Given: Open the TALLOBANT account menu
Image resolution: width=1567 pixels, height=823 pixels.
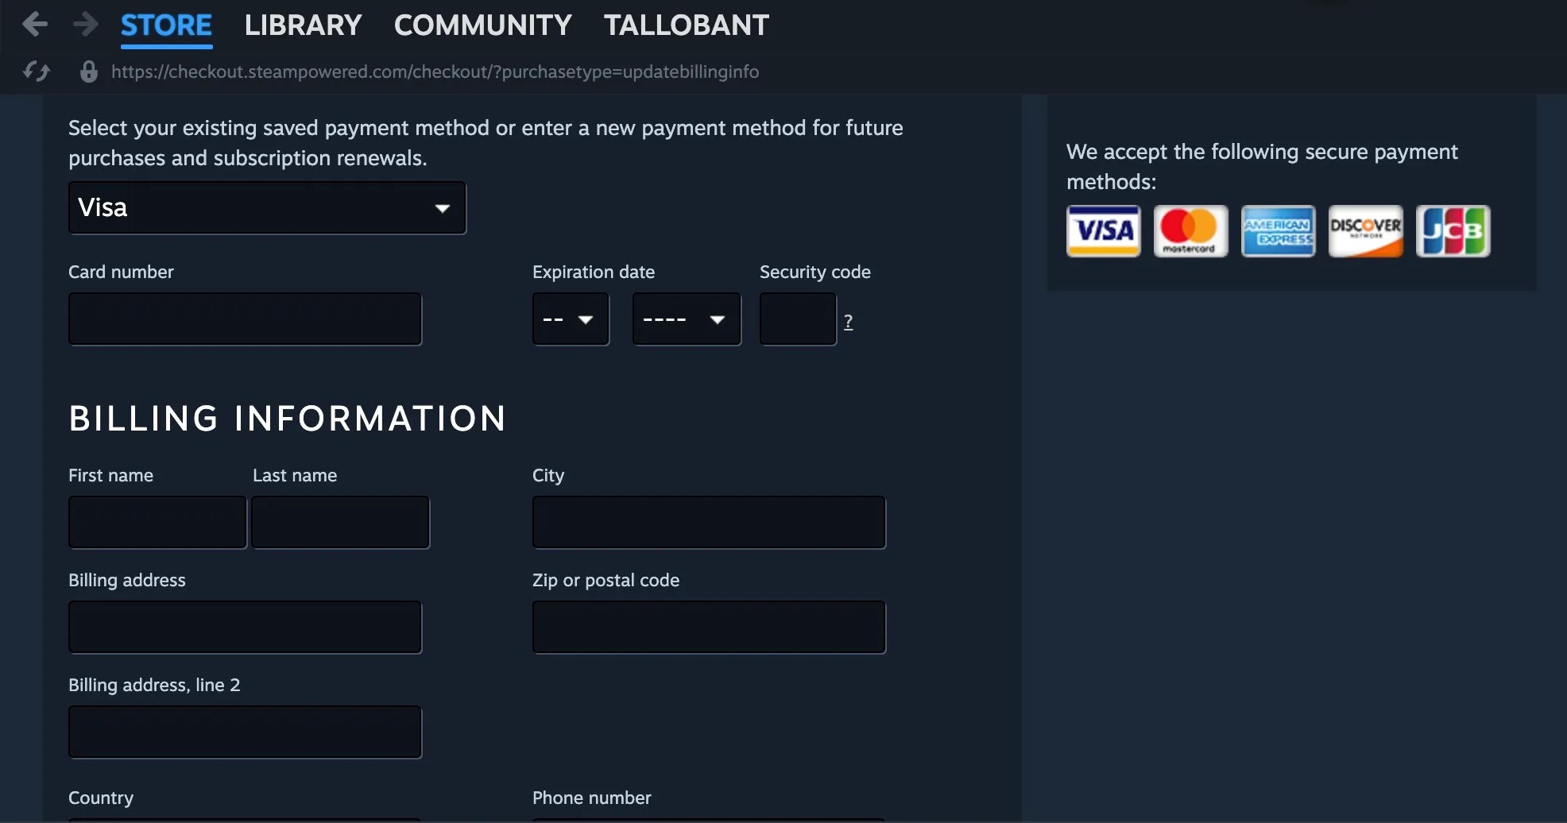Looking at the screenshot, I should pyautogui.click(x=687, y=25).
